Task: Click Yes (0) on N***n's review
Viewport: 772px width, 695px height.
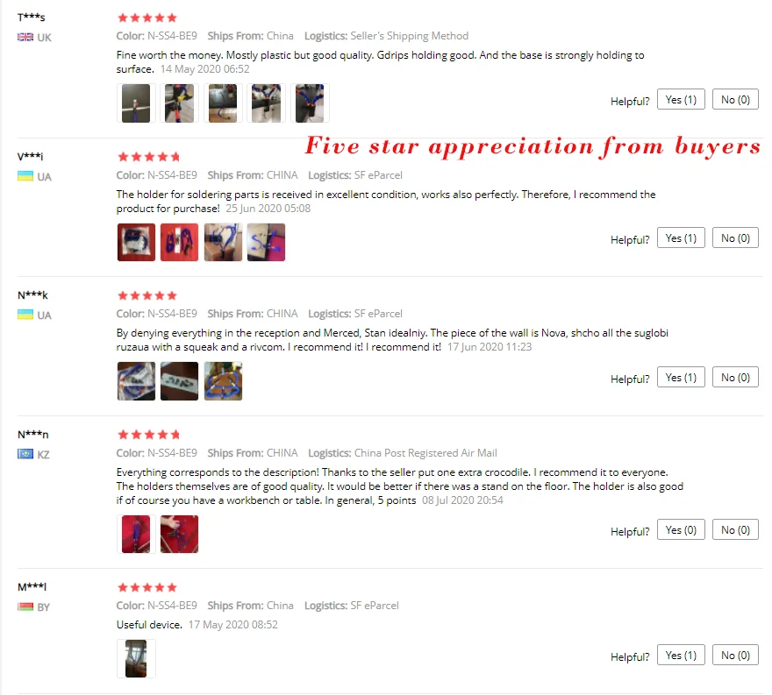Action: (x=681, y=529)
